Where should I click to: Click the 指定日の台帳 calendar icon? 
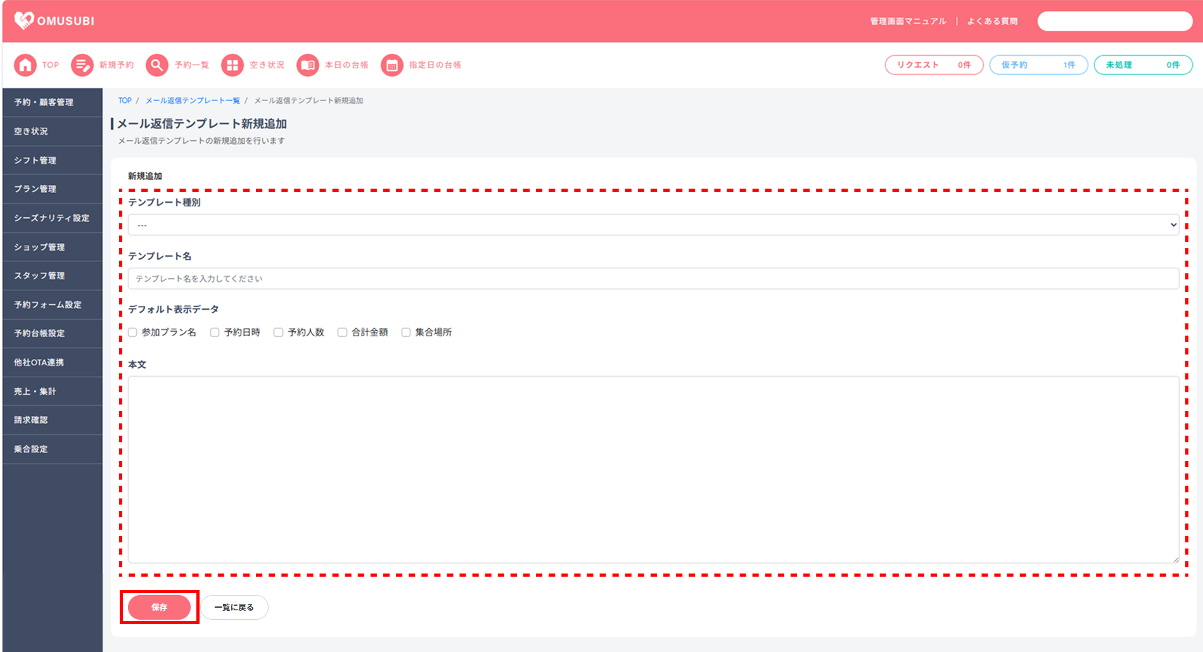click(x=392, y=65)
